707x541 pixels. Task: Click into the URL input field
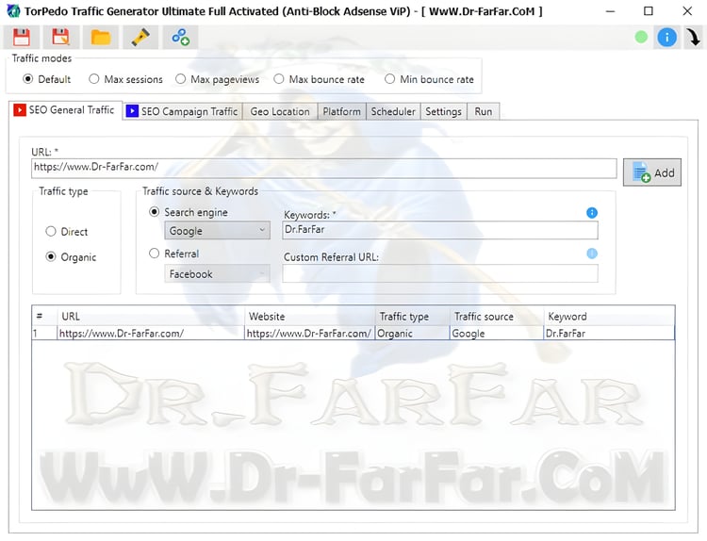323,168
